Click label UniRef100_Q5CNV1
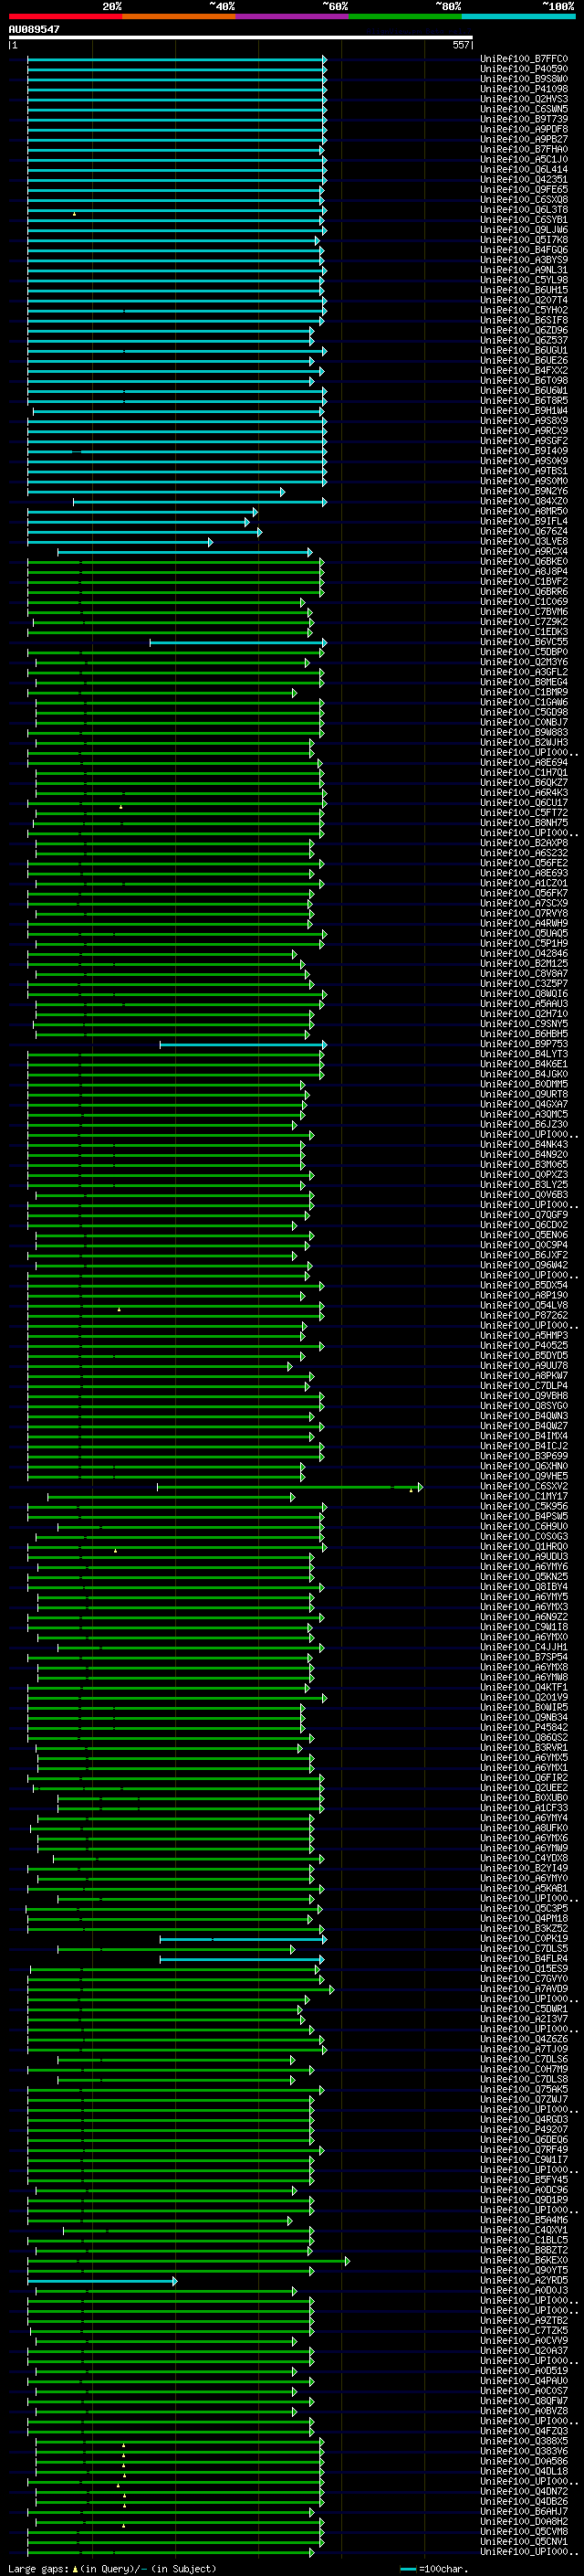584x2576 pixels. [x=524, y=2541]
